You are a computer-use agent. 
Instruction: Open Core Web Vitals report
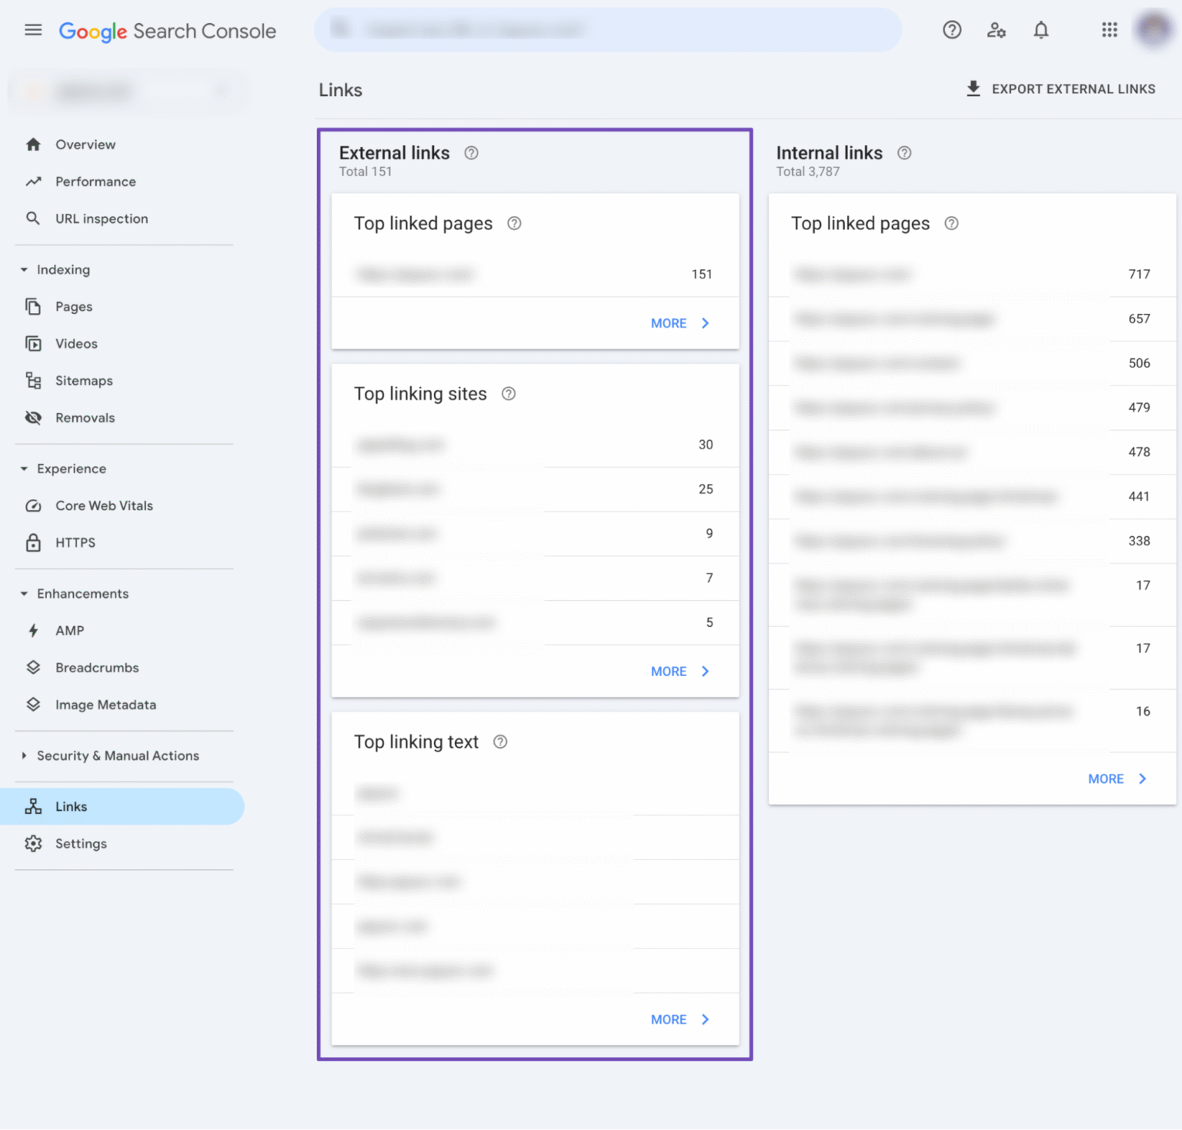(104, 506)
